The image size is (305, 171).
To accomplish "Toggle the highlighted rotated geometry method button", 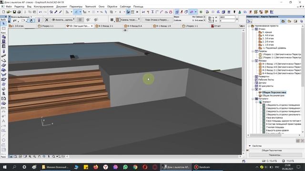I will pyautogui.click(x=31, y=20).
